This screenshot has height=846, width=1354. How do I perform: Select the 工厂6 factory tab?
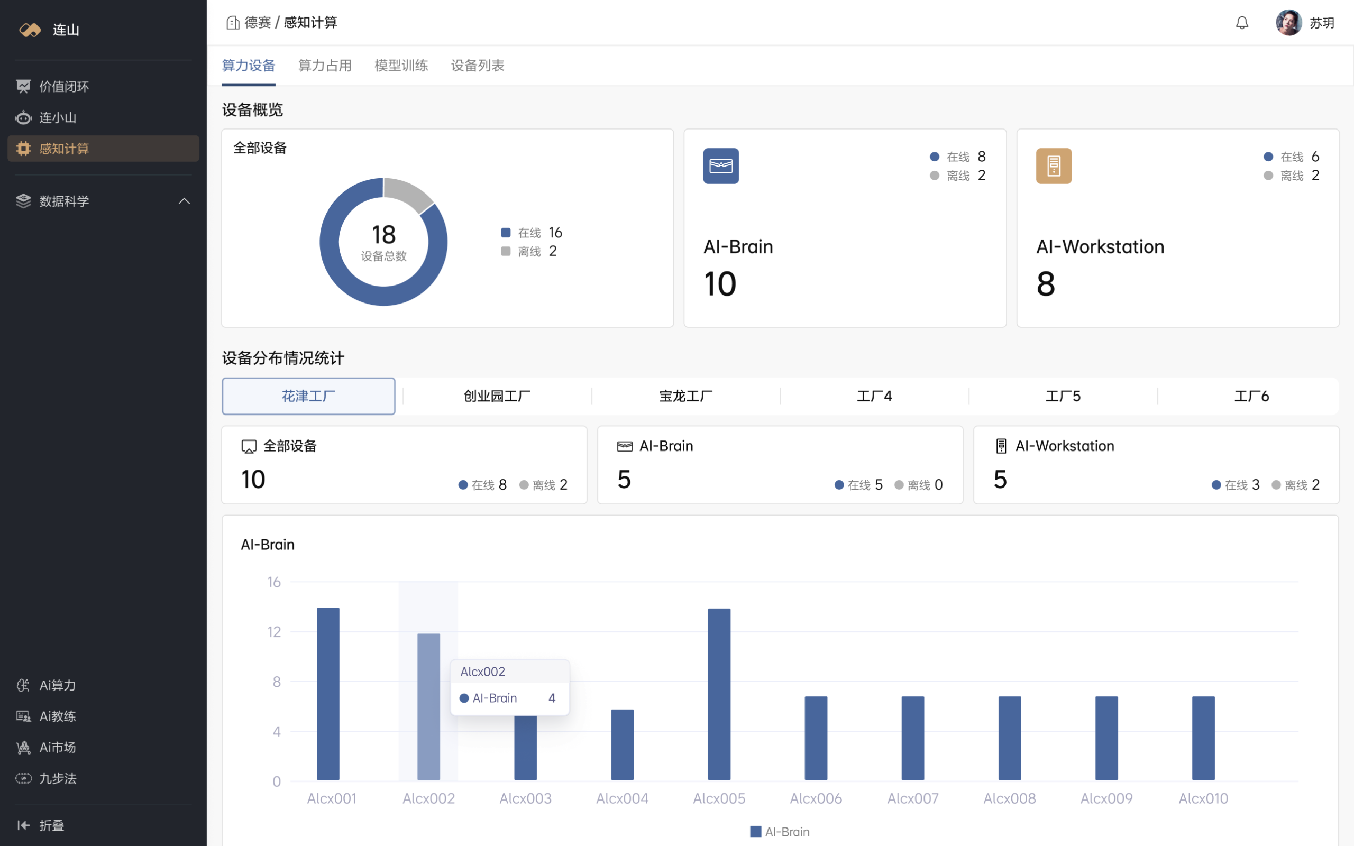tap(1251, 396)
